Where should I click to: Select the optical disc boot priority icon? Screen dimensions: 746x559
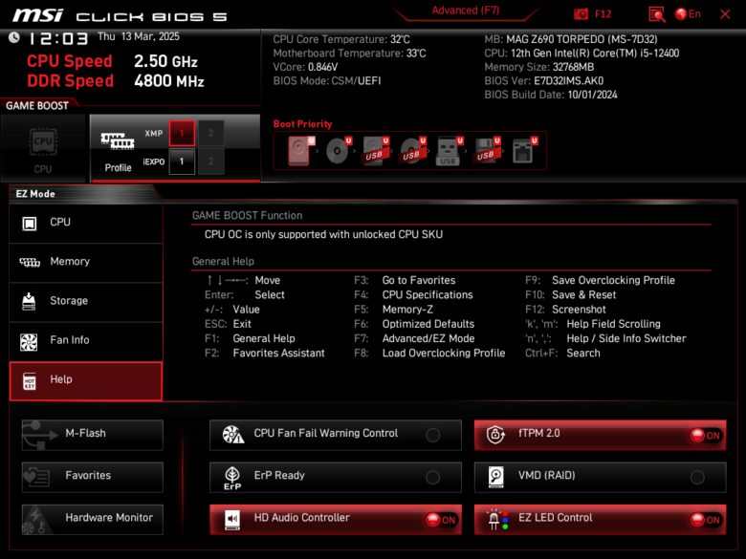tap(339, 151)
